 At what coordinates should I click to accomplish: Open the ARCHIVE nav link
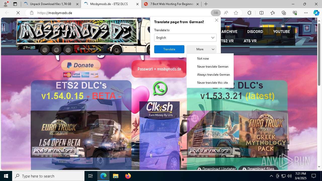[229, 31]
